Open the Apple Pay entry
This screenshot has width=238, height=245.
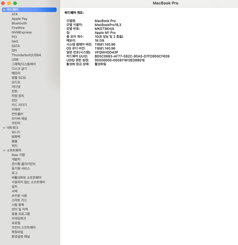point(19,19)
